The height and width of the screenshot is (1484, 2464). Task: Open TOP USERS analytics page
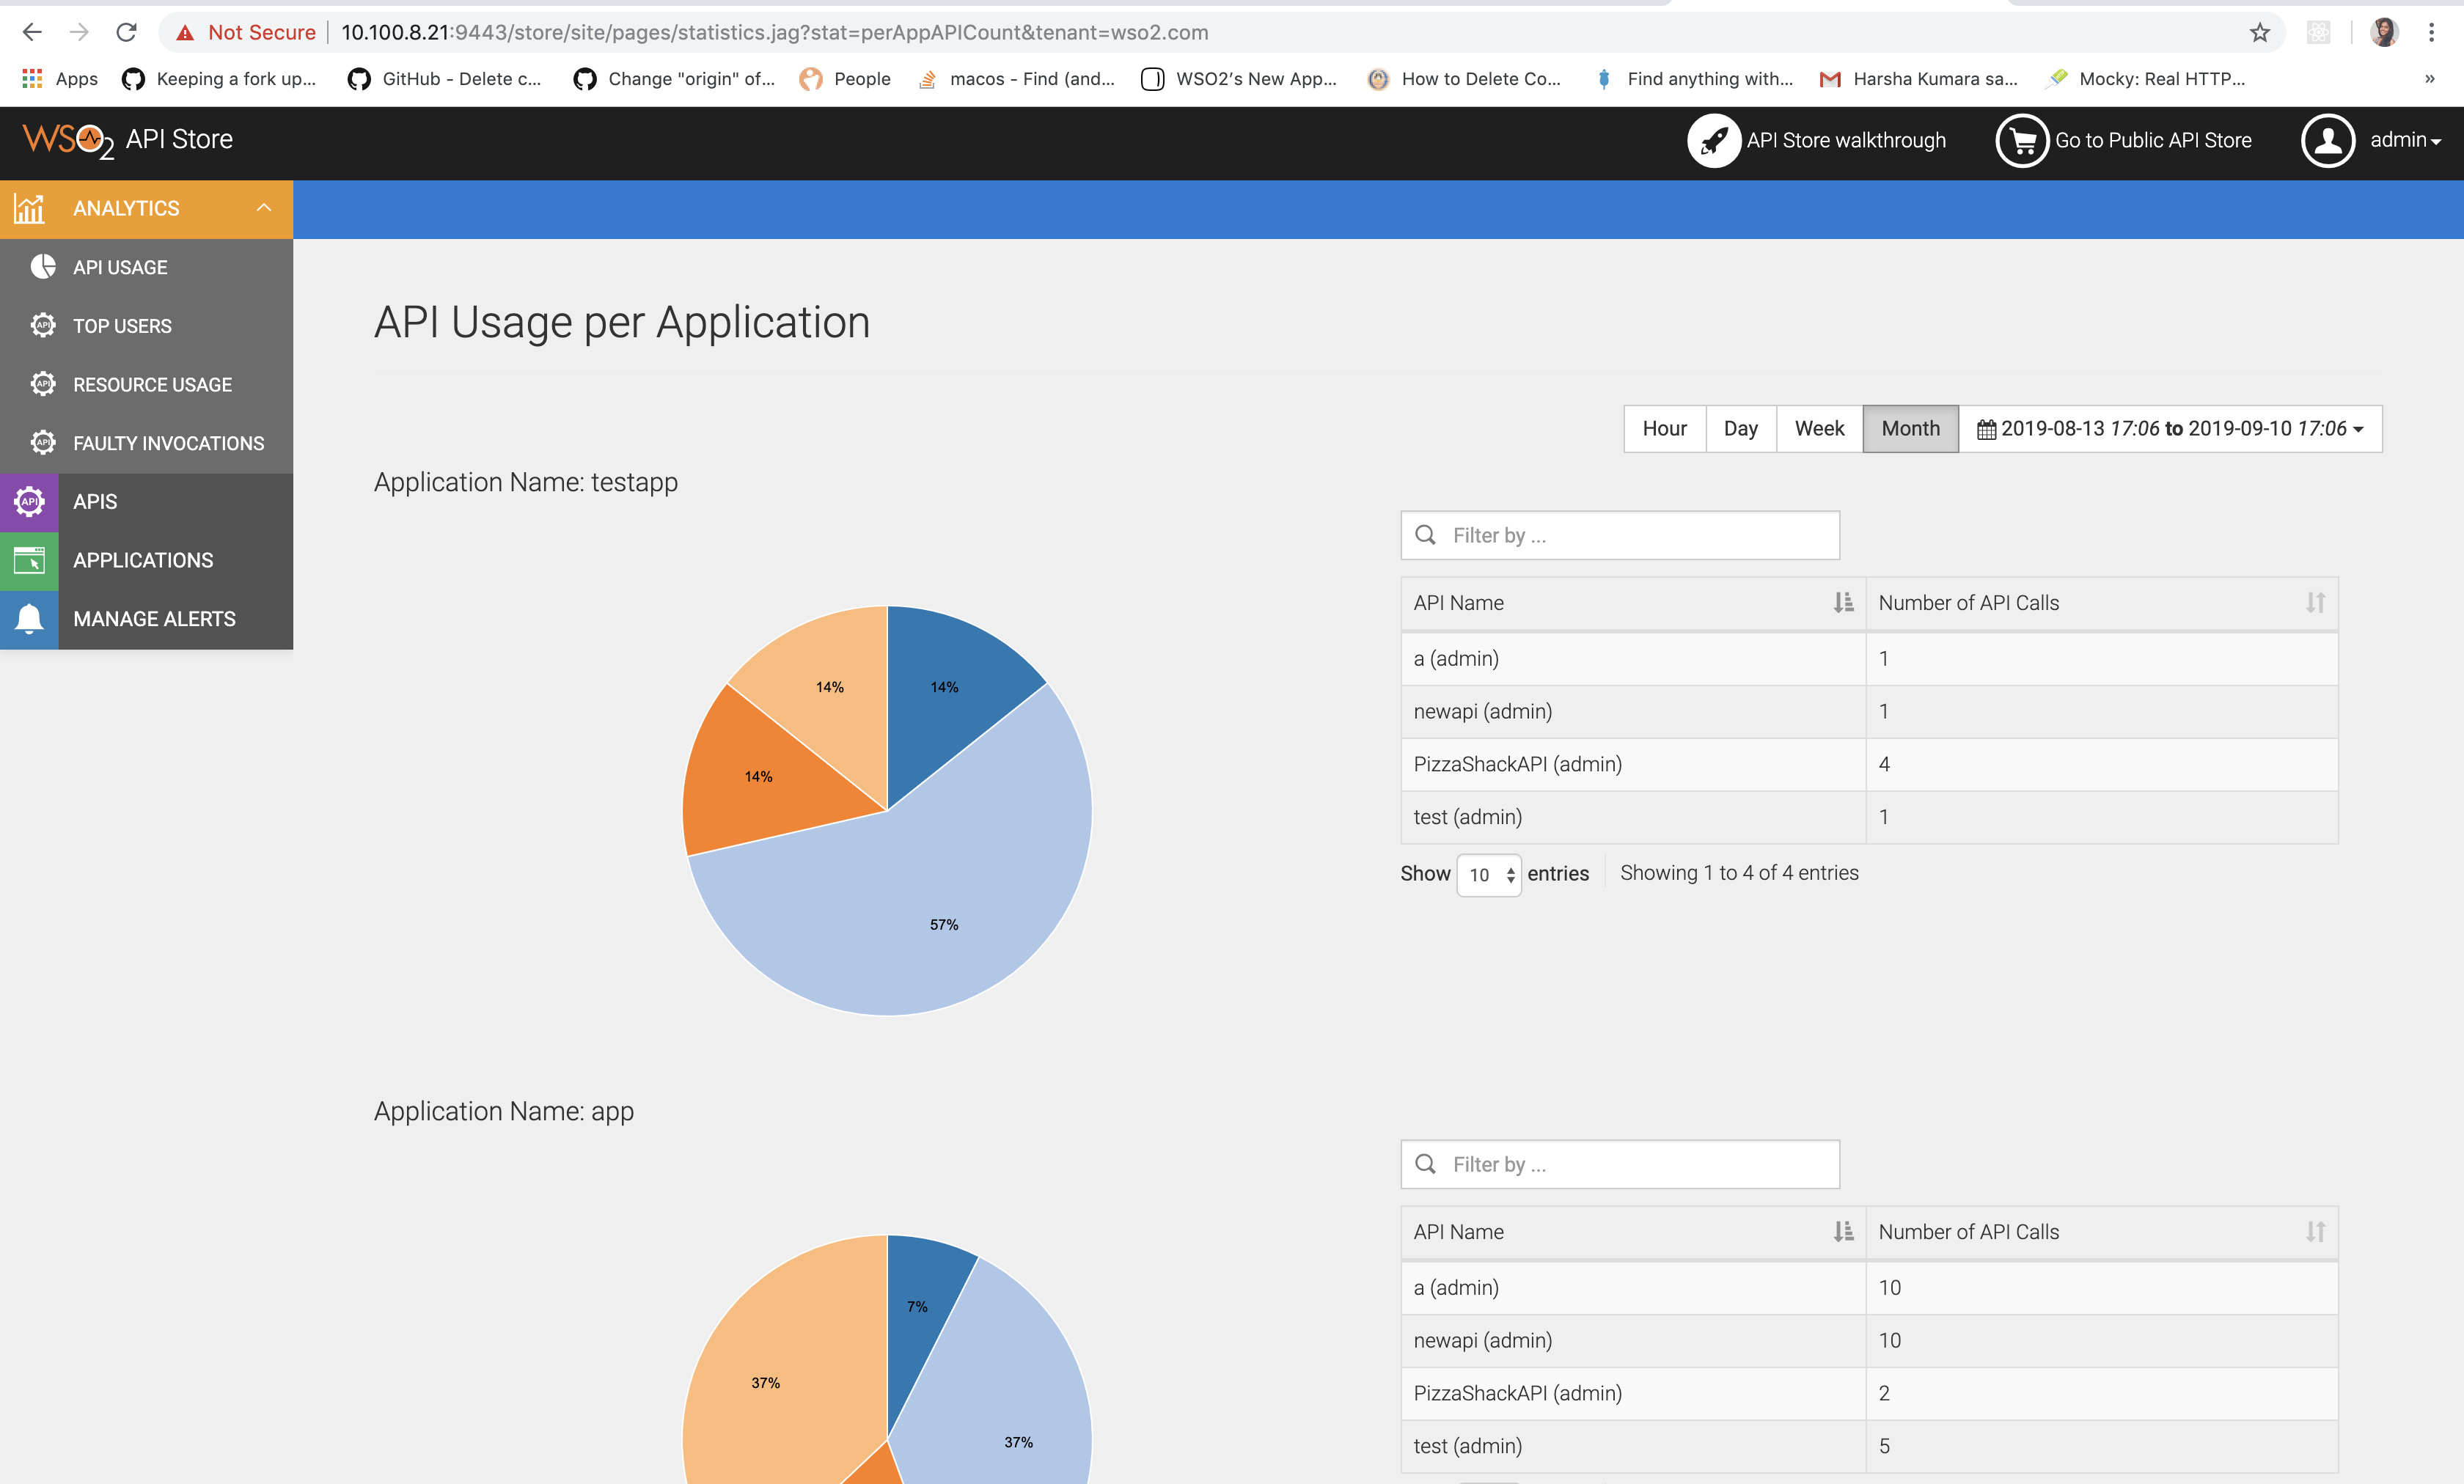pos(146,326)
